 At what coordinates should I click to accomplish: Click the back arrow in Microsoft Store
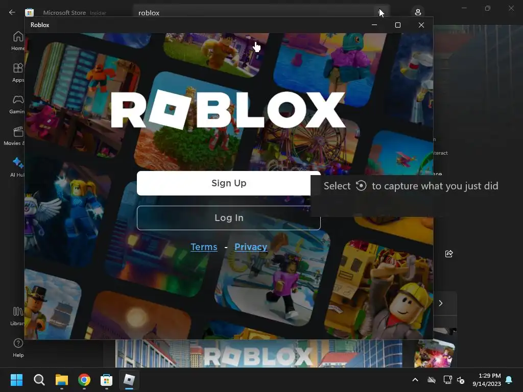[12, 12]
